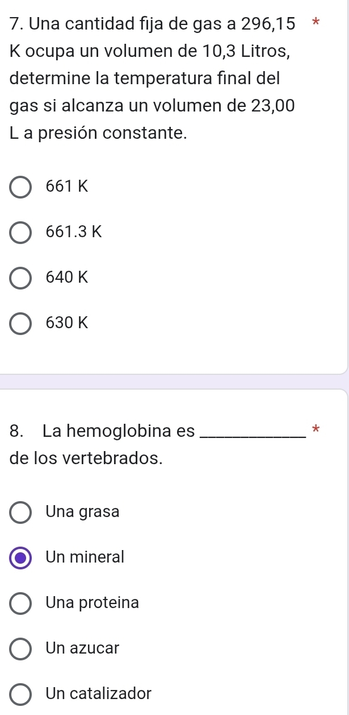Choose 'Un azucar' option
349x715 pixels.
pyautogui.click(x=20, y=648)
